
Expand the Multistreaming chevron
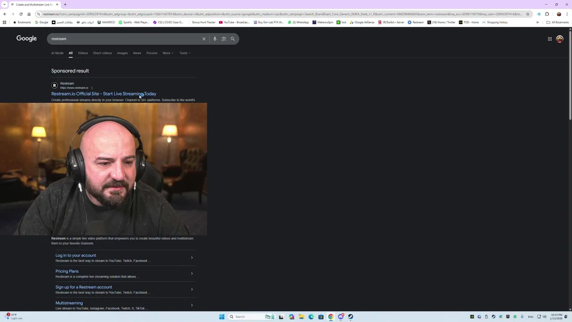(192, 305)
